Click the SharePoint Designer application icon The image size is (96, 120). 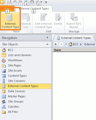[x=2, y=2]
